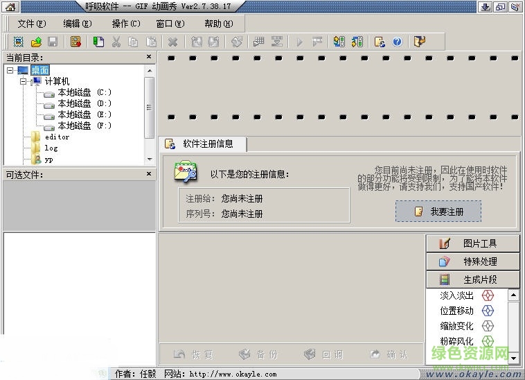
Task: Click the home icon in title bar
Action: [10, 7]
